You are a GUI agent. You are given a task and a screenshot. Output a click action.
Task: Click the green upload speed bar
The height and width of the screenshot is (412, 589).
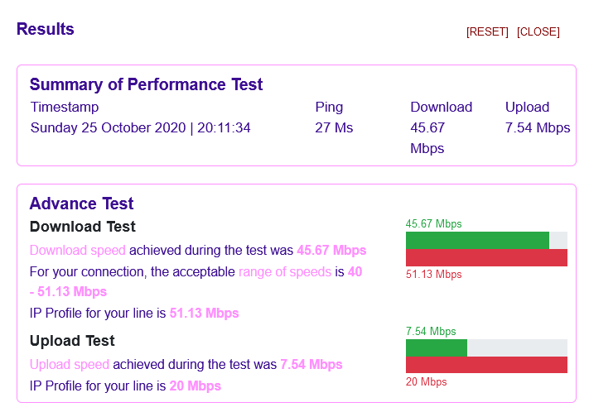click(437, 347)
